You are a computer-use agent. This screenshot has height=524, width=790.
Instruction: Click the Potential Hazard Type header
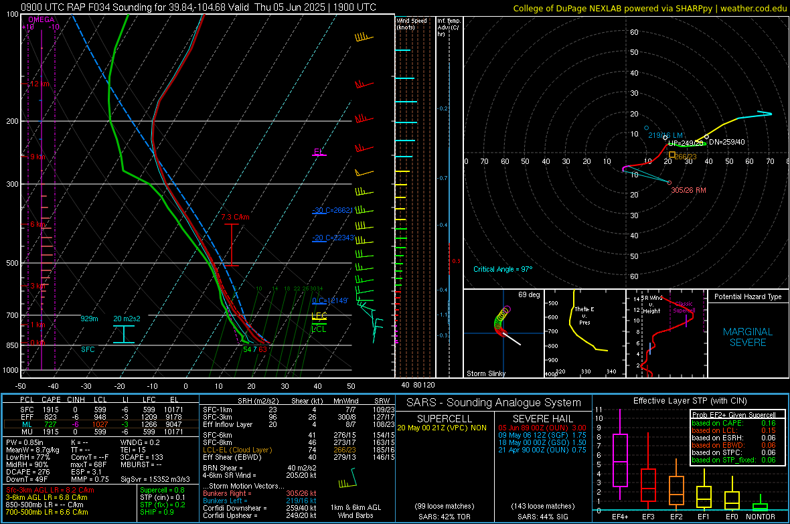click(x=748, y=296)
